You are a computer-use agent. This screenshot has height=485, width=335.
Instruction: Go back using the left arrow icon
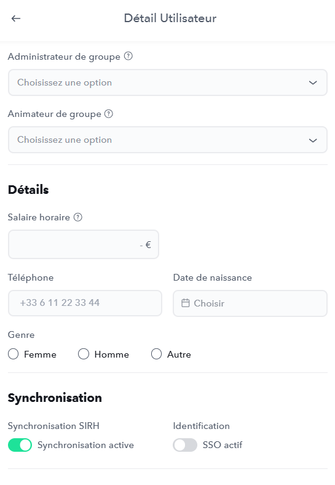pos(16,18)
